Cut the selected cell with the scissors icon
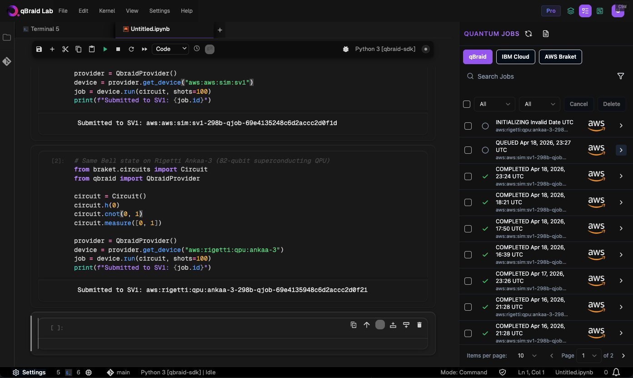The height and width of the screenshot is (378, 633). pos(65,49)
